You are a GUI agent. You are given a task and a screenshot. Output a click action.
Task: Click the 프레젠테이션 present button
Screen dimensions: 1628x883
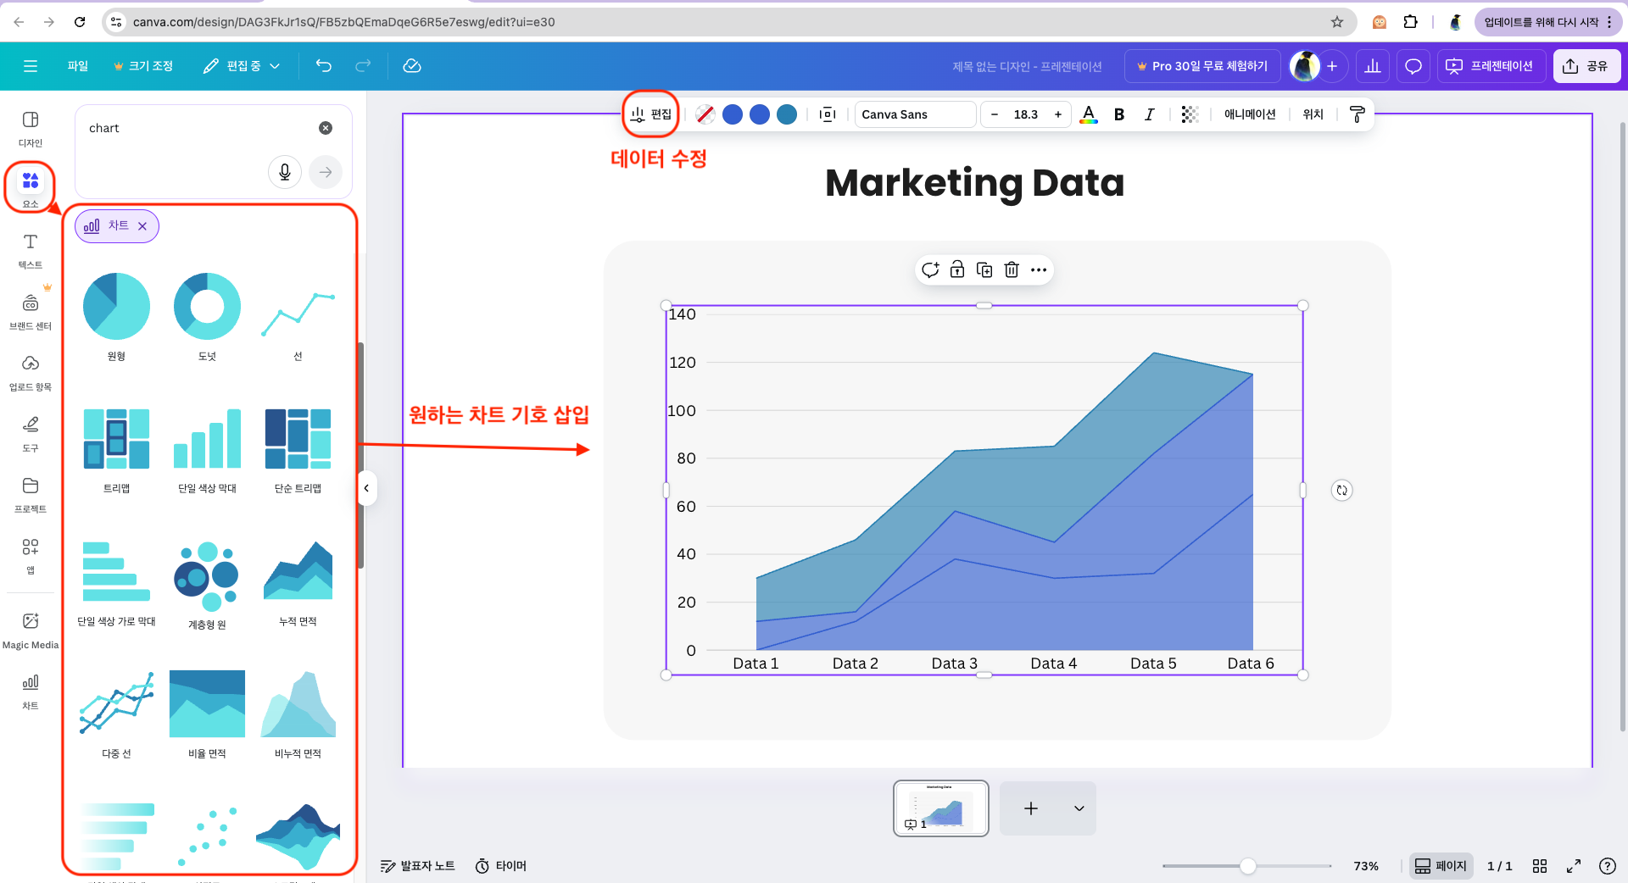(x=1491, y=66)
